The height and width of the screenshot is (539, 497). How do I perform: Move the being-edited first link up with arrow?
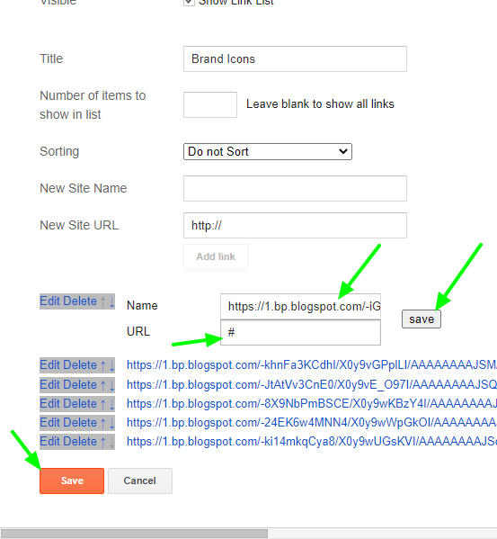[x=103, y=301]
